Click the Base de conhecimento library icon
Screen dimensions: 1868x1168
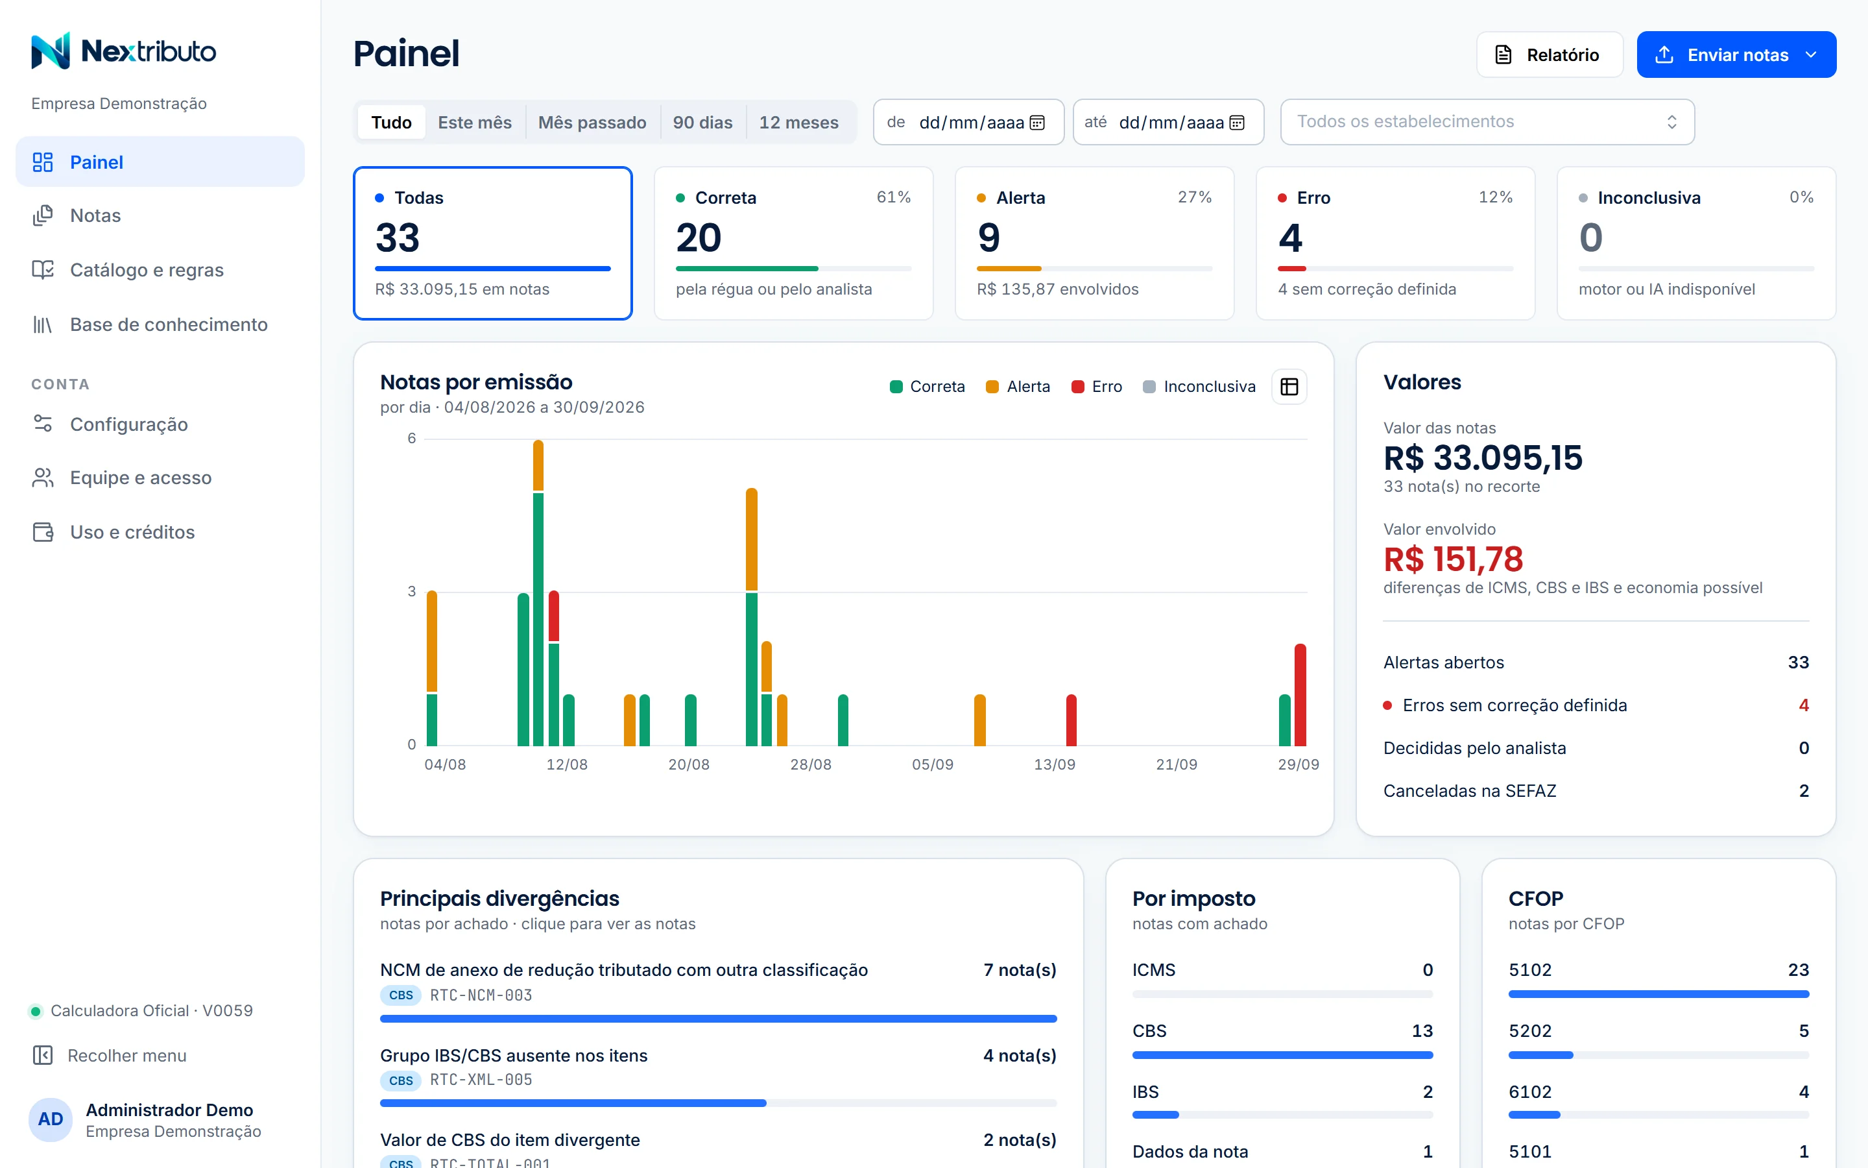point(42,324)
